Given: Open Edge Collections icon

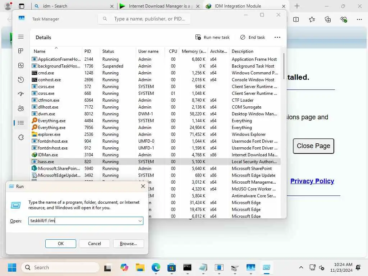Looking at the screenshot, I should pyautogui.click(x=328, y=19).
